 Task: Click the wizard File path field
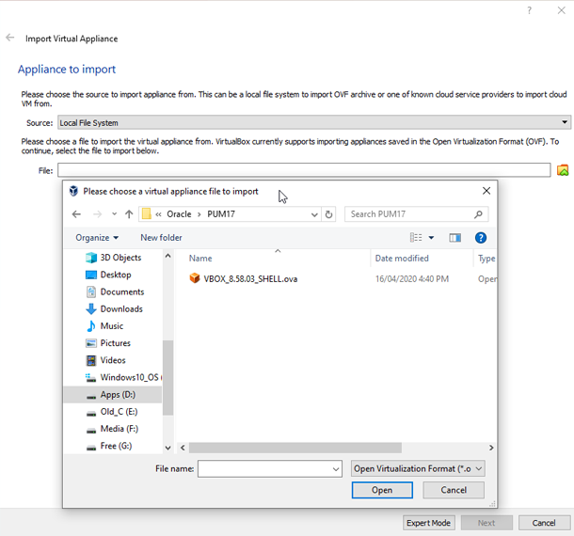coord(304,170)
